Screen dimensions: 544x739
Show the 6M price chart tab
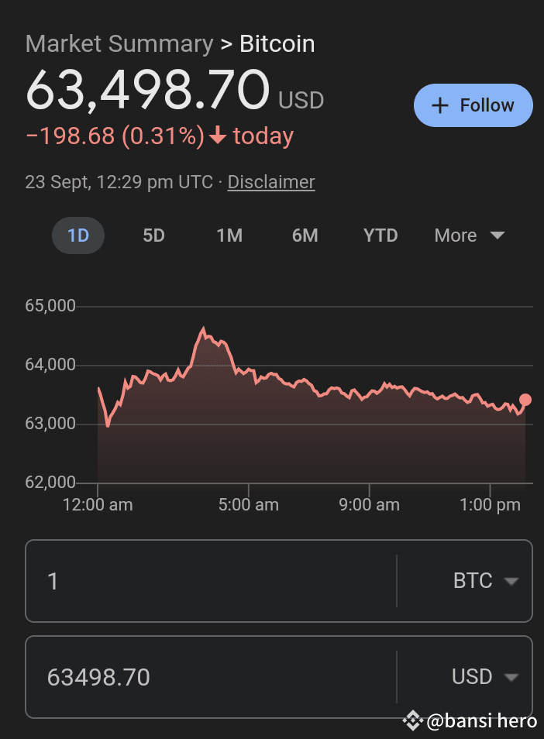(x=305, y=235)
